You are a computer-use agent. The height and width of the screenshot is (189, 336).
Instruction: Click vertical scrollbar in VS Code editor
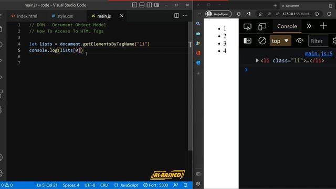click(x=190, y=86)
